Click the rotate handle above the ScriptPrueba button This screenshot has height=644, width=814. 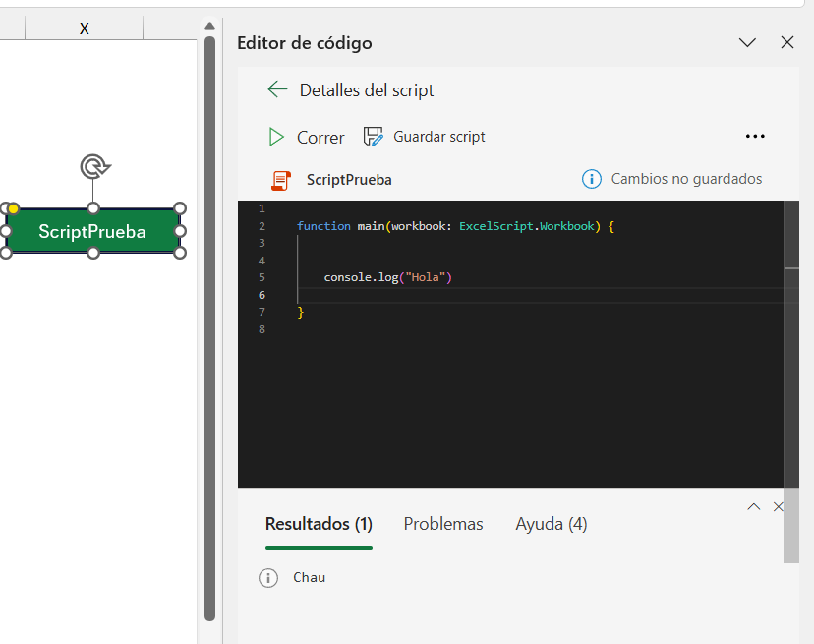pos(95,167)
